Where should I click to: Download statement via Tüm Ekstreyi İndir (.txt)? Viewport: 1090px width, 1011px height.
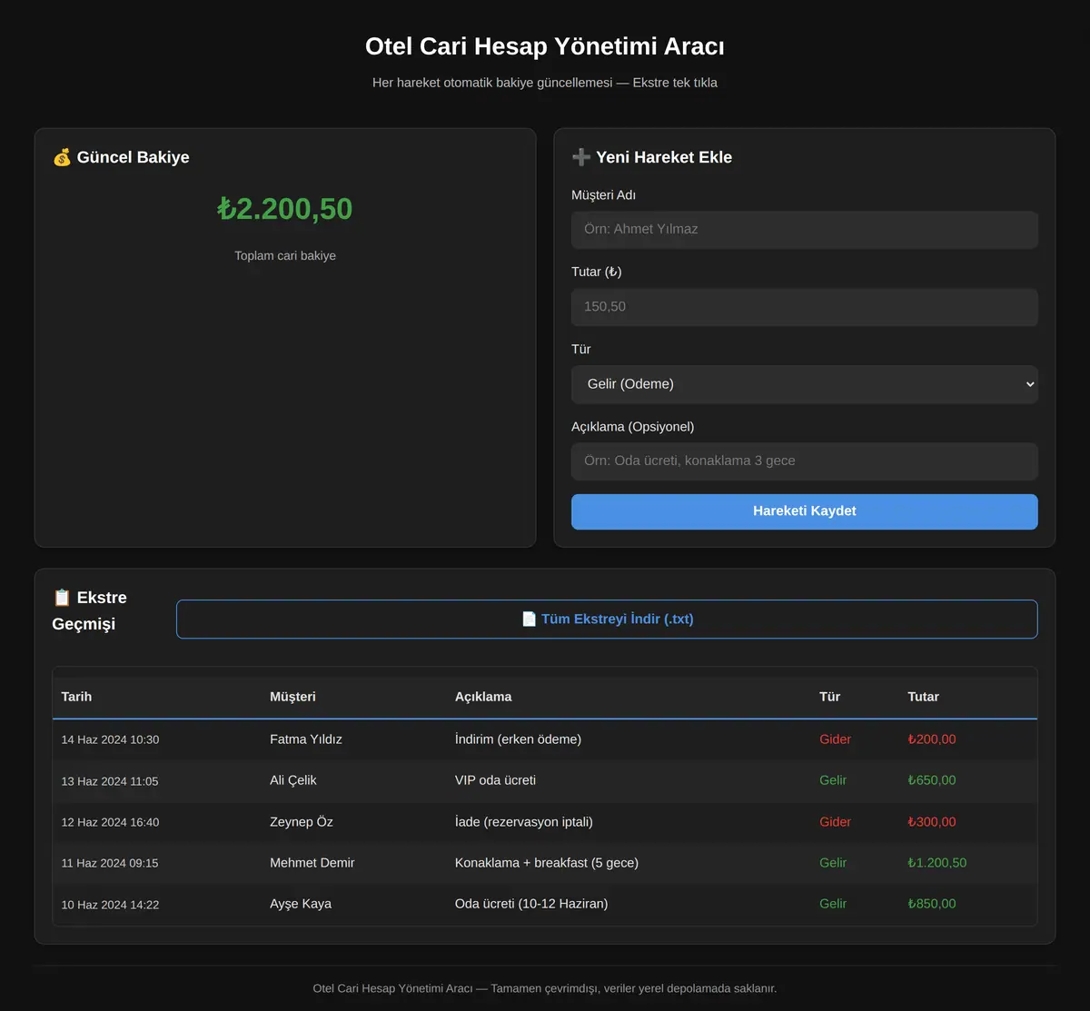coord(607,619)
